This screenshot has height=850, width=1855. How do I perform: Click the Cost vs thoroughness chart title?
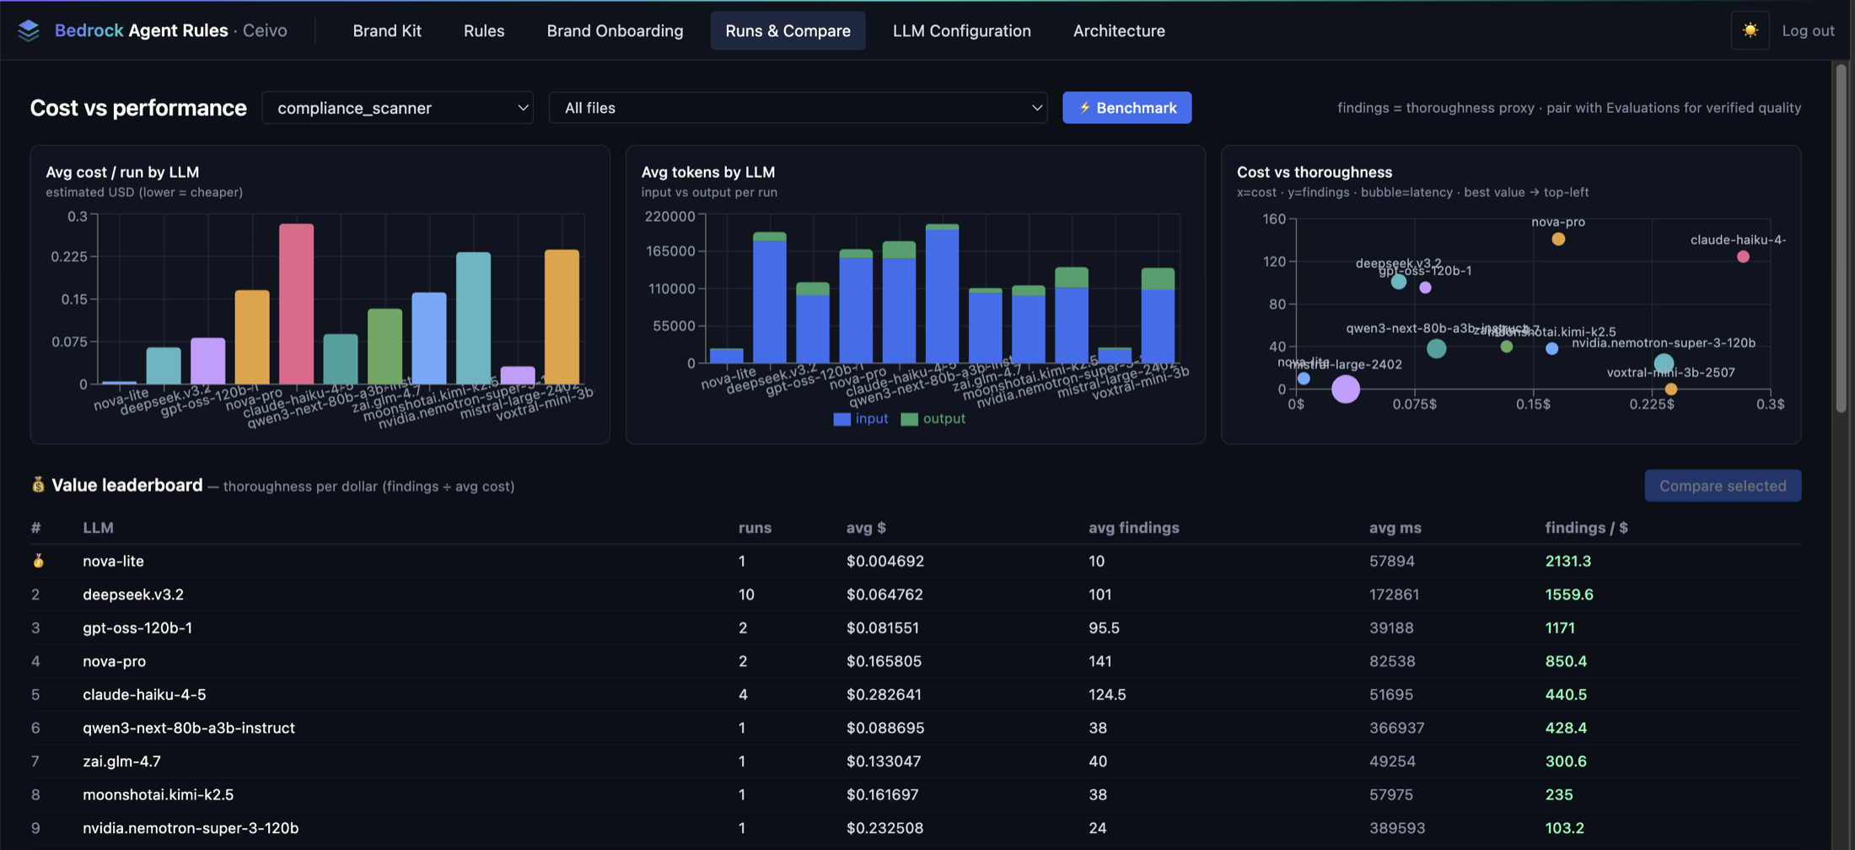(1315, 172)
